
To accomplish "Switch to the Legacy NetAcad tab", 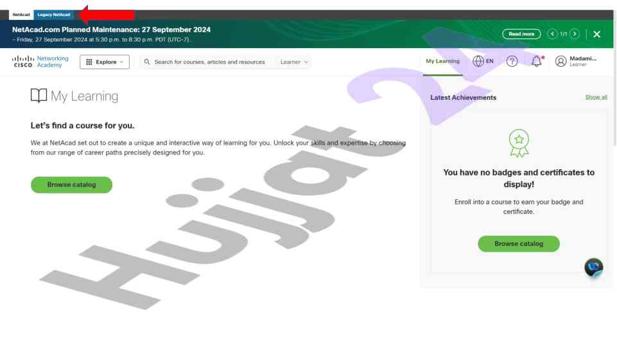I will 54,15.
